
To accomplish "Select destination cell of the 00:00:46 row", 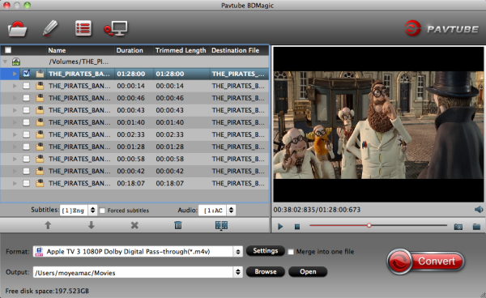I will [238, 98].
